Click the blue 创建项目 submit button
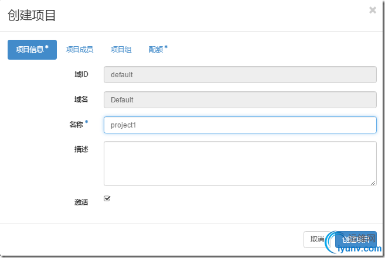Viewport: 385px width, 258px height. 357,239
